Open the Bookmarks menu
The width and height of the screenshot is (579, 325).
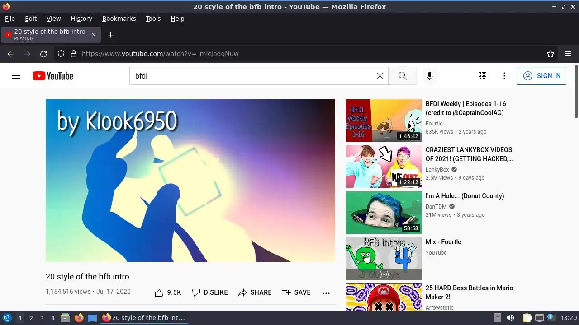point(119,19)
